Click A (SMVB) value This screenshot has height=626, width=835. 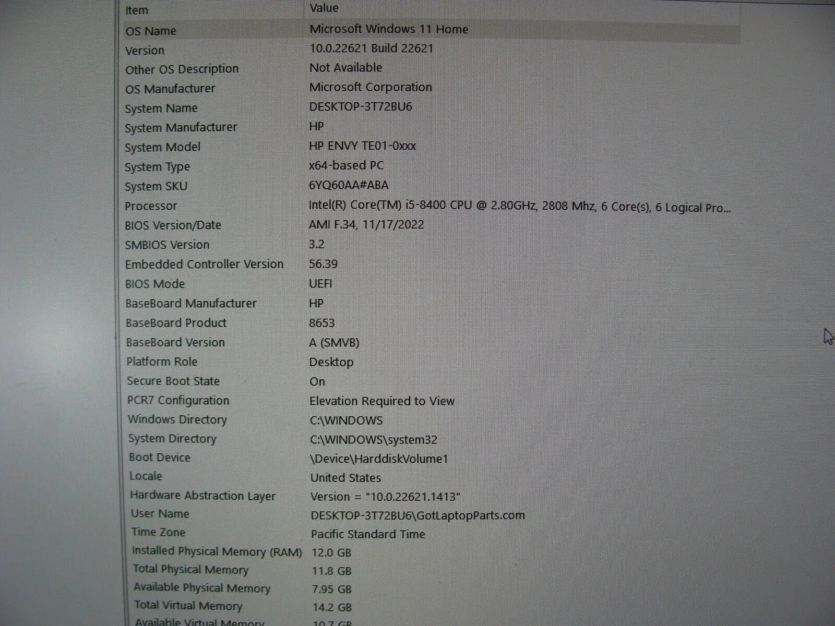click(334, 343)
